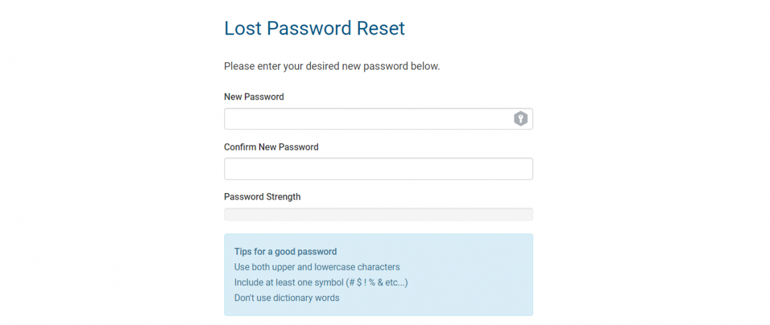
Task: Click the 'Tips for a good password' title
Action: point(285,252)
